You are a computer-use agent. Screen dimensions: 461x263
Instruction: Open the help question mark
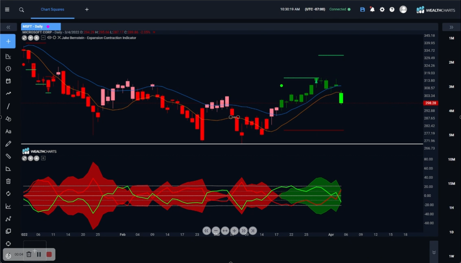coord(392,9)
